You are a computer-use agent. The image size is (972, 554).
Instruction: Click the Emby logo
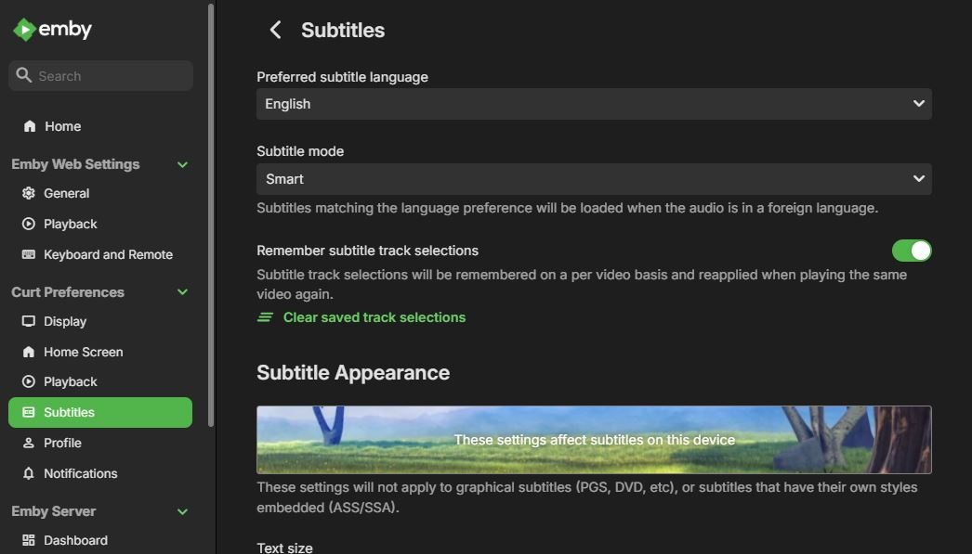point(52,29)
